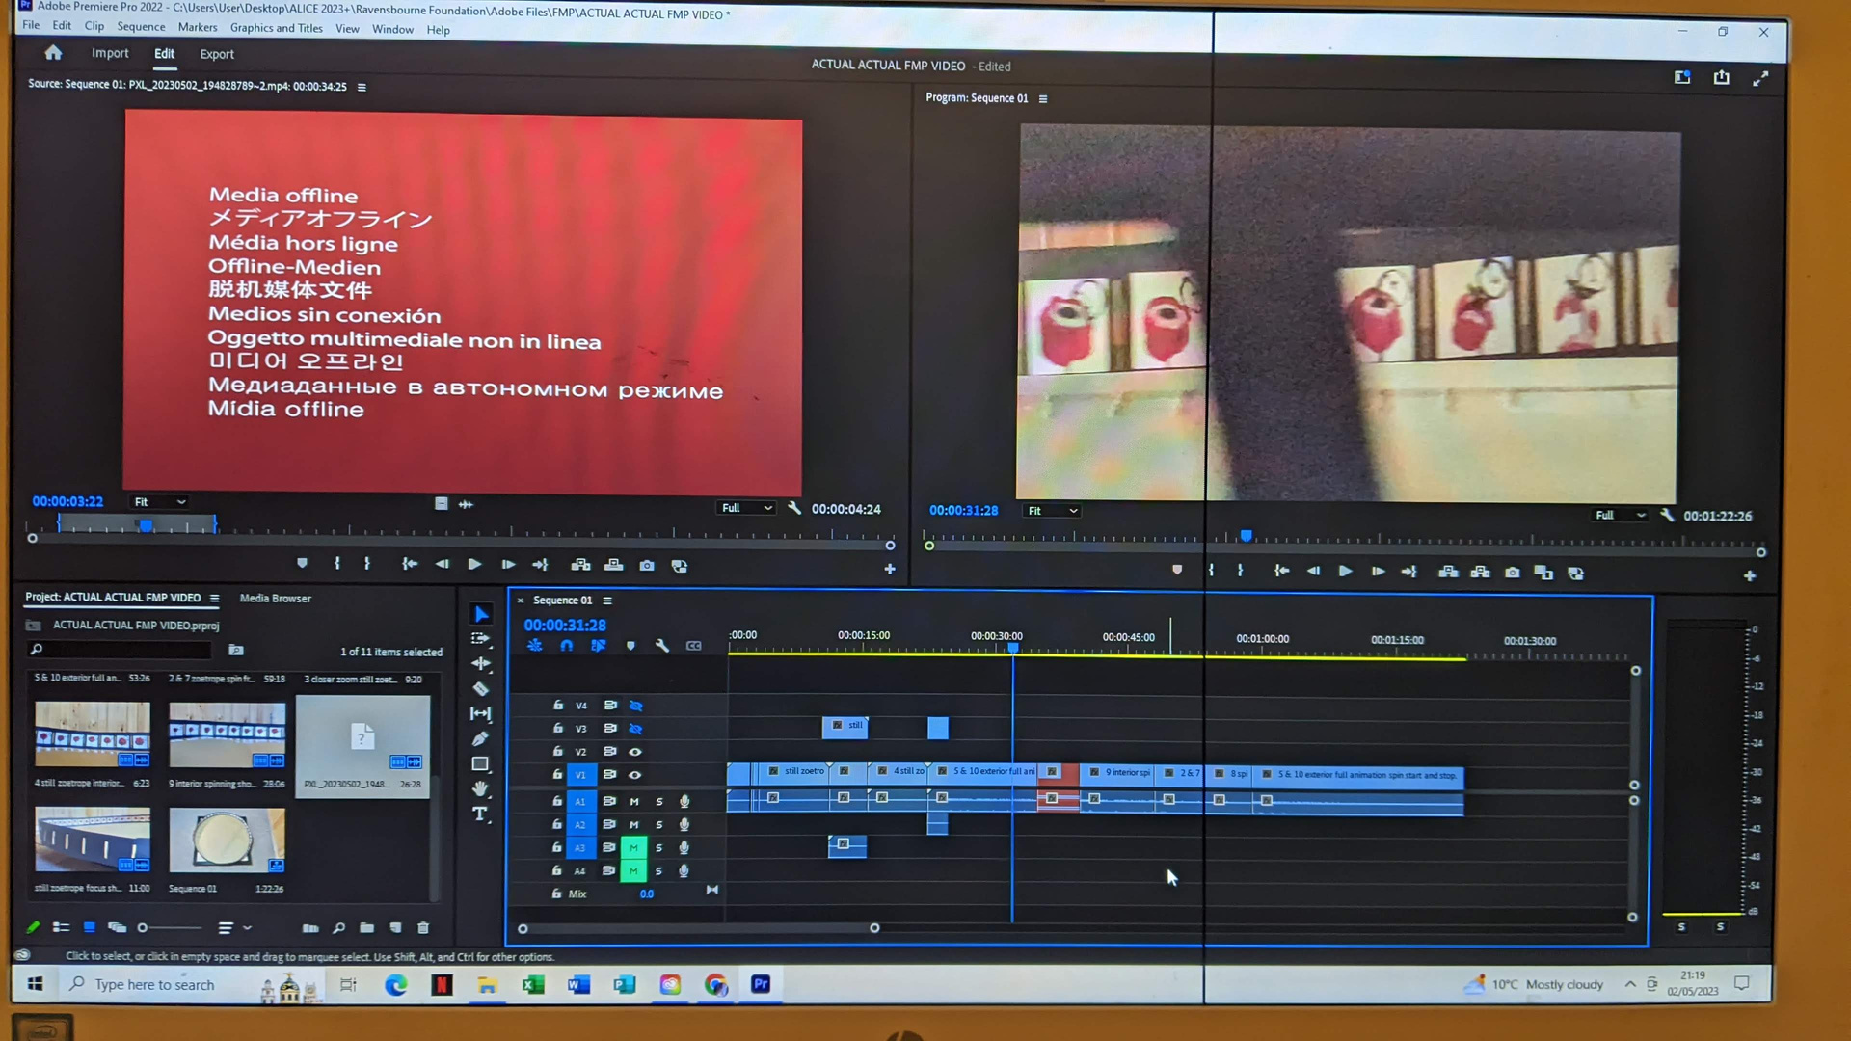Click the Extract button in Program monitor
Screen dimensions: 1851x1041
[1480, 572]
